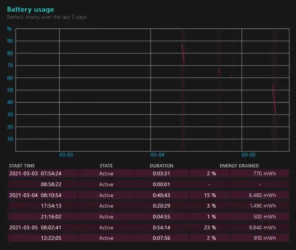The height and width of the screenshot is (250, 296).
Task: Select the 03-05 date axis label
Action: 249,155
